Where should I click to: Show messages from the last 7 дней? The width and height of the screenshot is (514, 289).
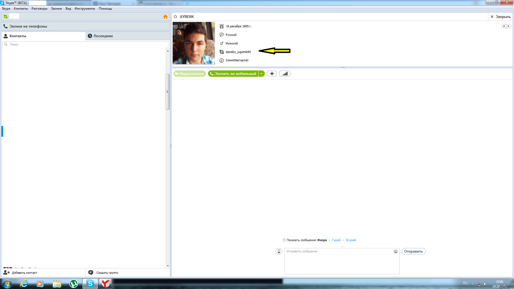click(336, 240)
